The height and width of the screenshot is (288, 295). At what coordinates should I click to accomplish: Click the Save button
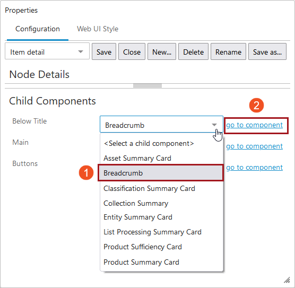[x=104, y=52]
